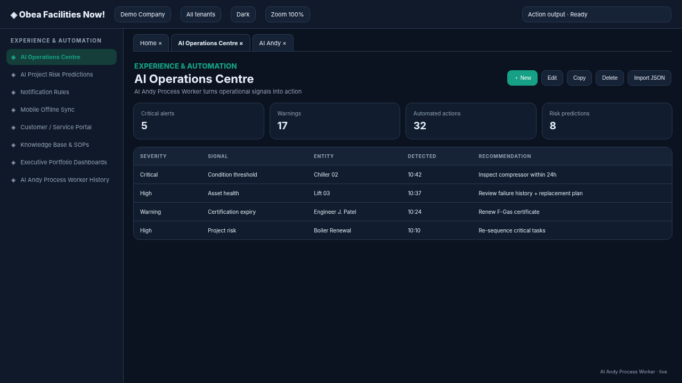Click diamond icon beside Executive Portfolio Dashboards
Screen dimensions: 682x383
click(x=13, y=163)
